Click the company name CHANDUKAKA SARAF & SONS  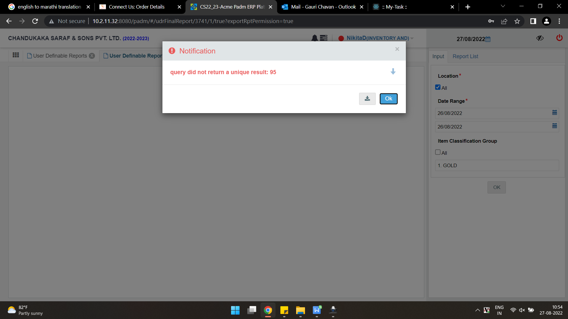[x=64, y=38]
